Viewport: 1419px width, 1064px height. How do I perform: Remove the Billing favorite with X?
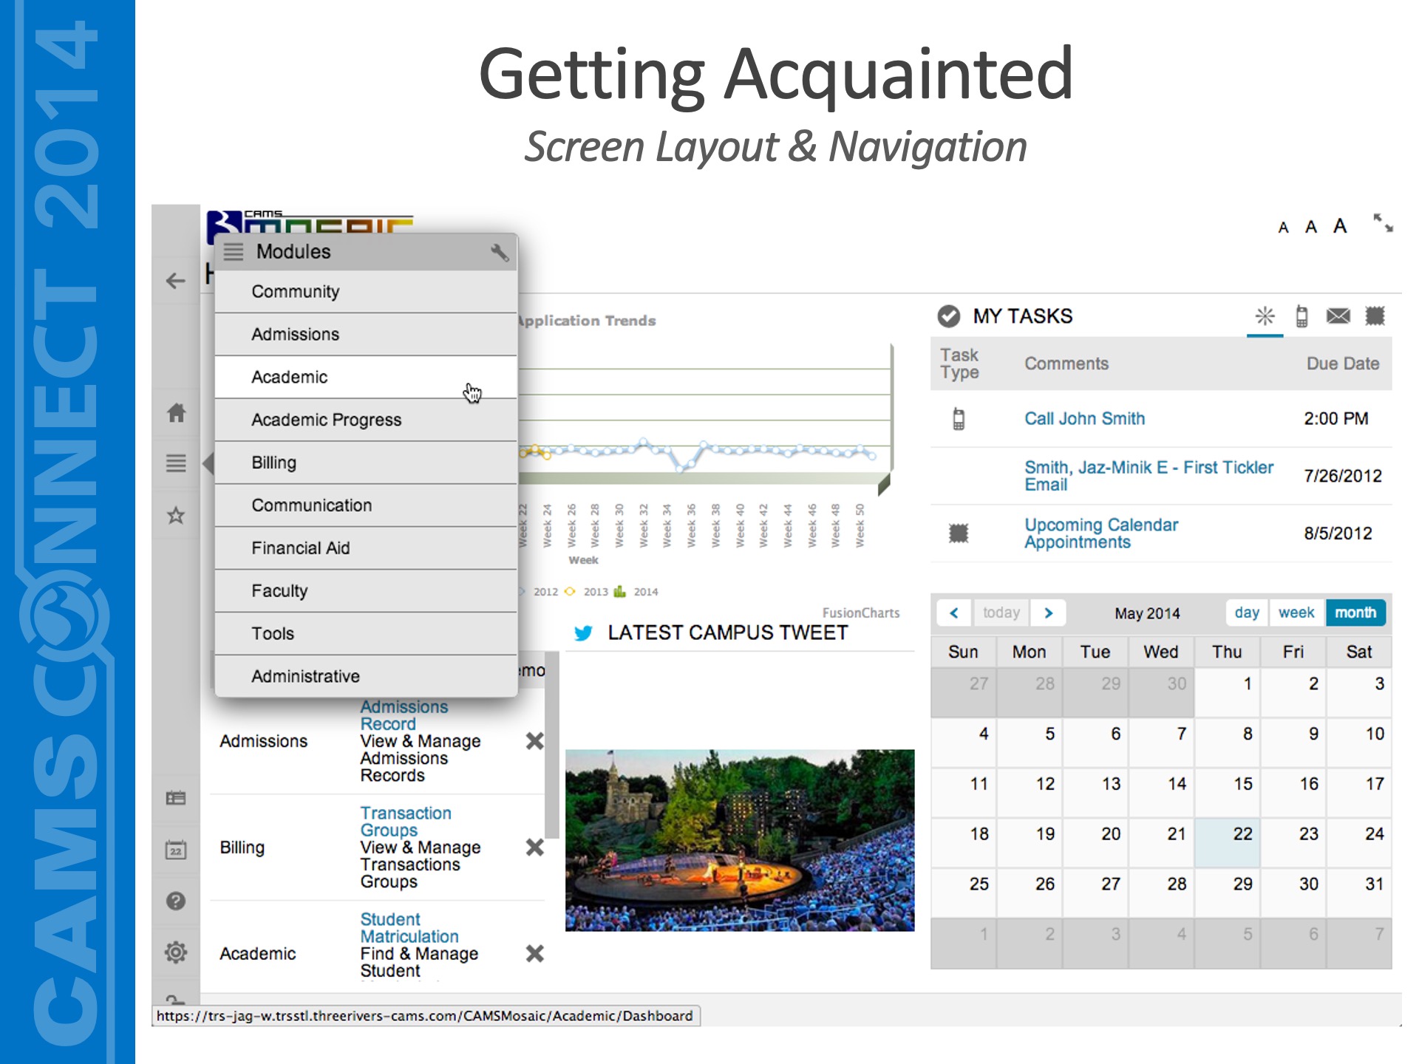coord(534,847)
